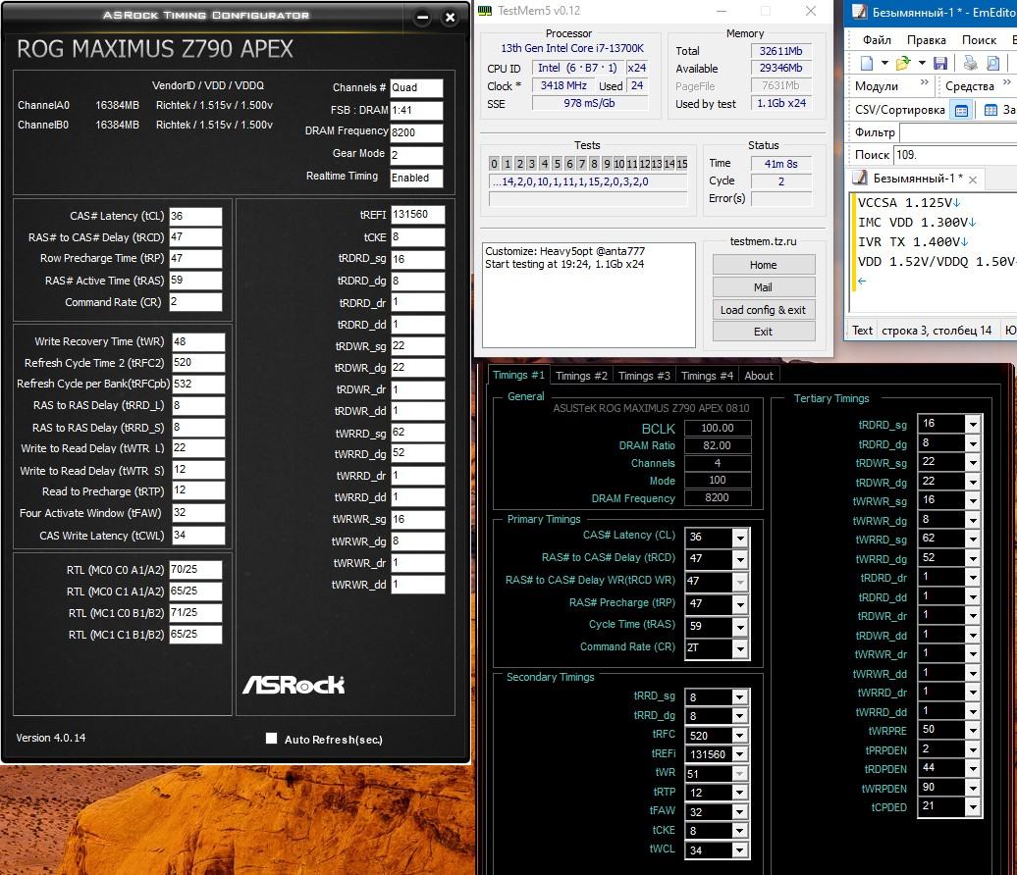Click test number 5 box in TestMem5

(558, 164)
